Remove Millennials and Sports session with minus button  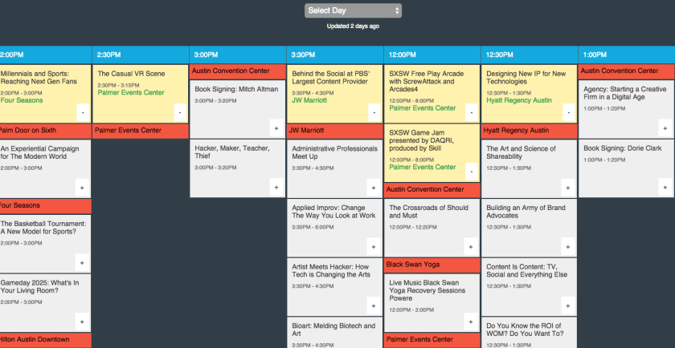[x=83, y=112]
